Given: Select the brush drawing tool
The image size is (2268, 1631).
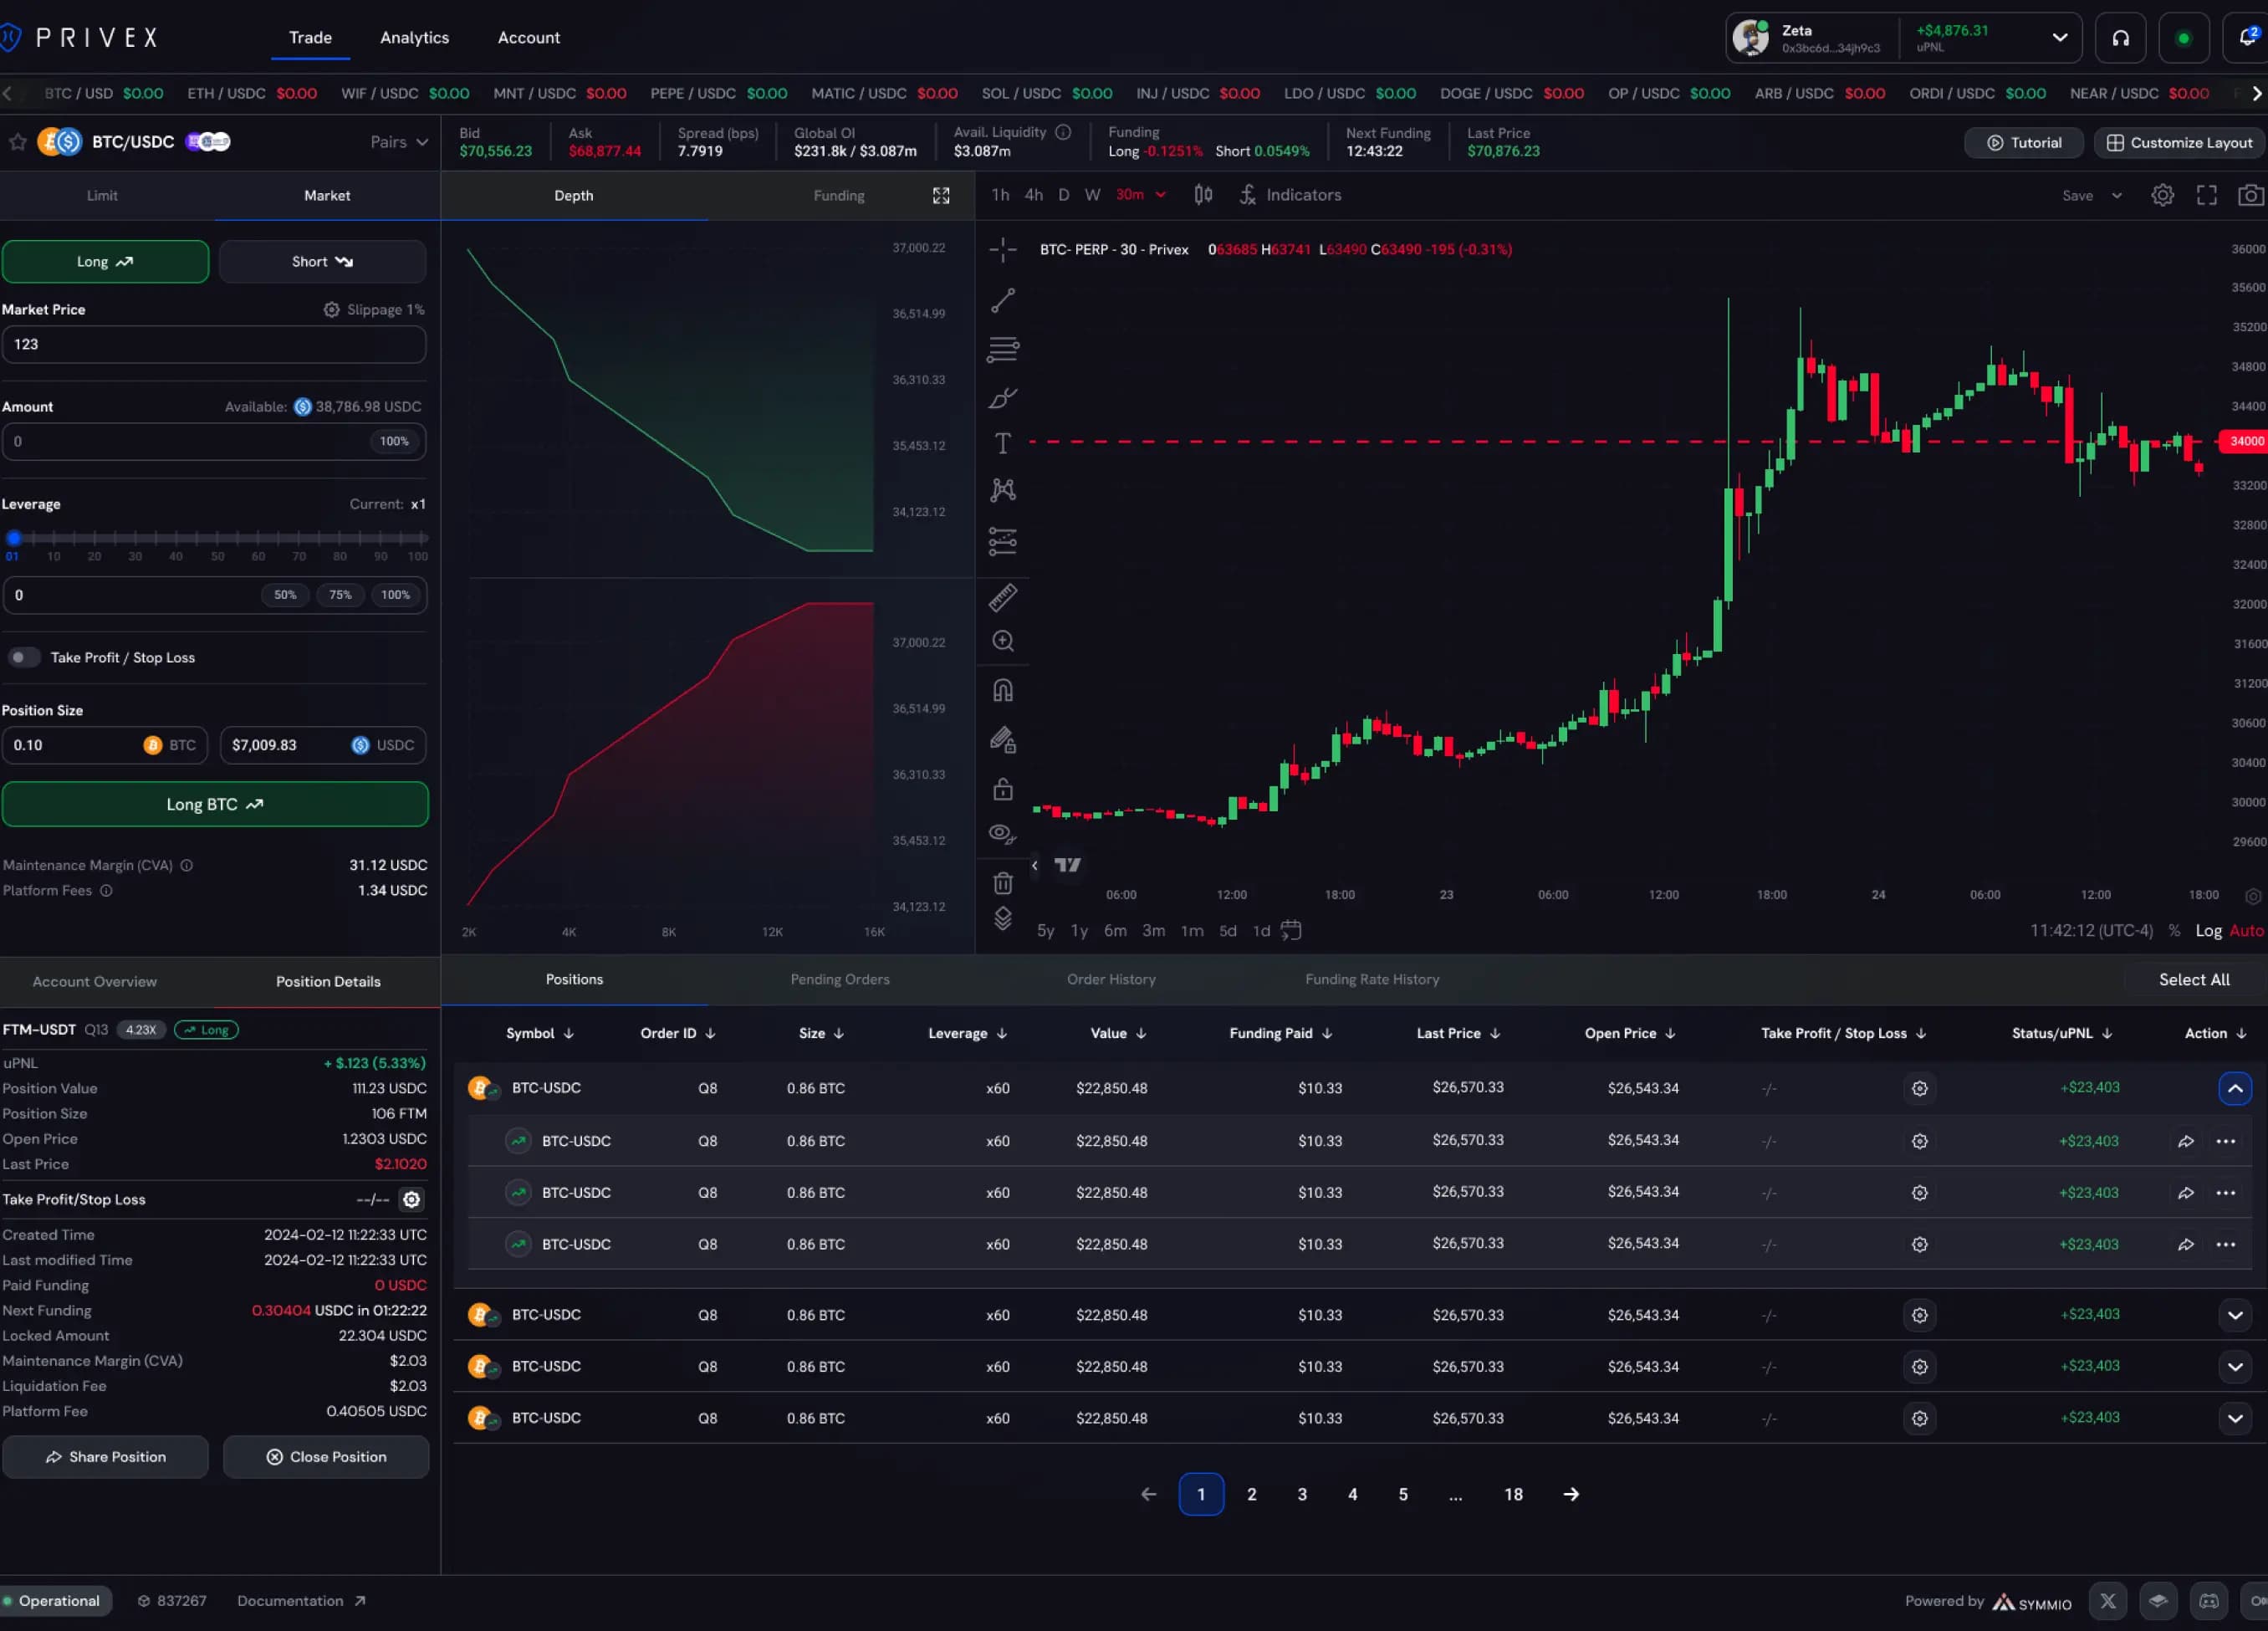Looking at the screenshot, I should (x=1002, y=398).
